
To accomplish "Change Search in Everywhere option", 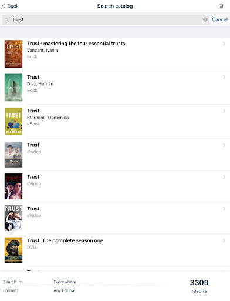I will tap(65, 282).
